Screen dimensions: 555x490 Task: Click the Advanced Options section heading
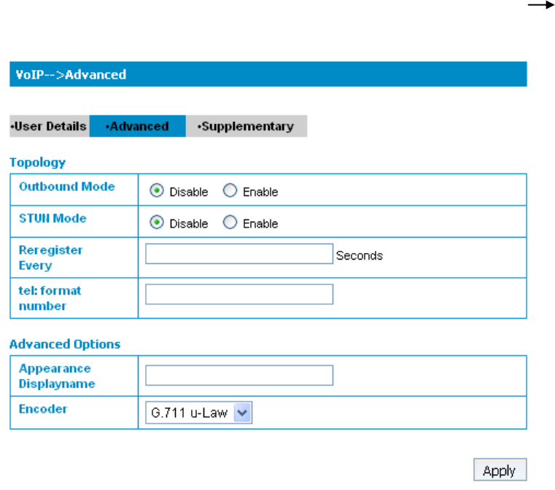tap(65, 344)
